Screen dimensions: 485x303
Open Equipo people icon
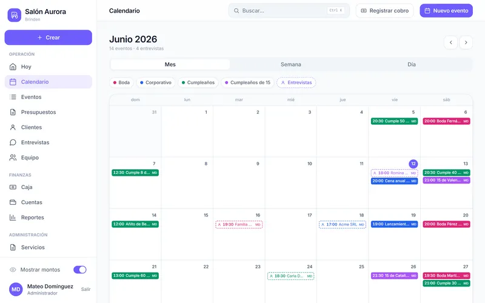click(13, 158)
